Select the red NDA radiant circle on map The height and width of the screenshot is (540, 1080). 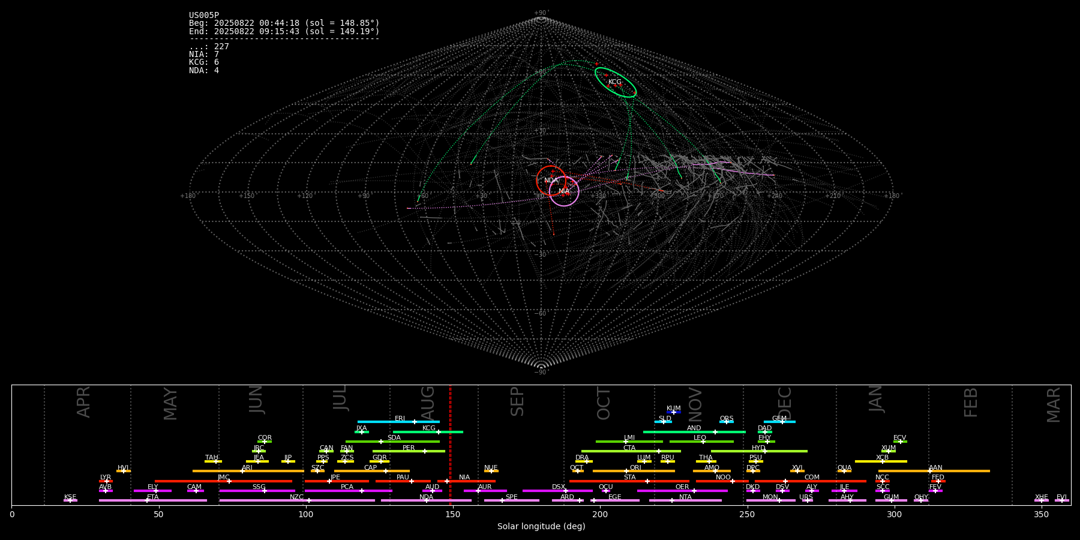coord(551,181)
